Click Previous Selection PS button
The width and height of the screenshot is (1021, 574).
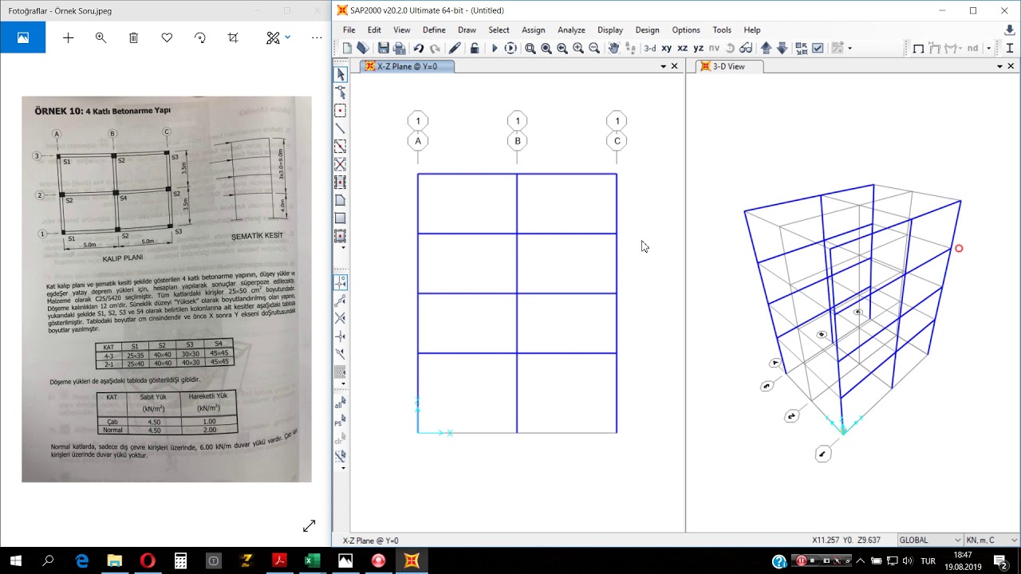tap(341, 422)
